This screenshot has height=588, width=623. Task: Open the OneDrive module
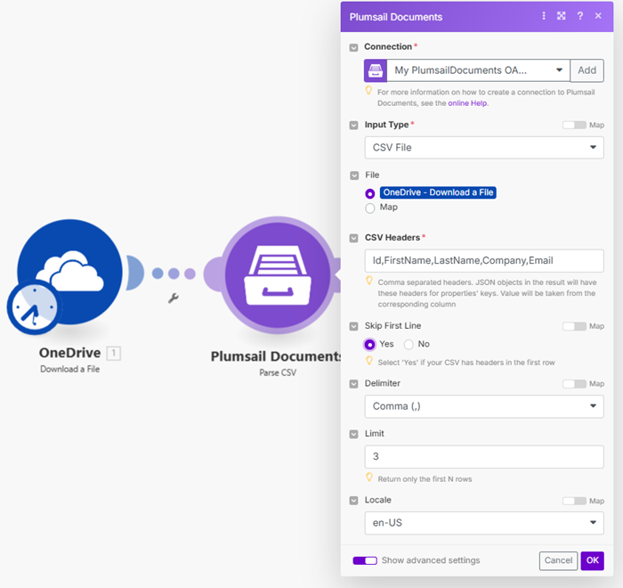[69, 272]
